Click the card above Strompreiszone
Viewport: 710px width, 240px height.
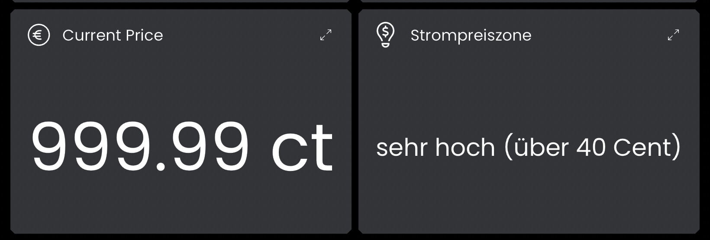529,1
